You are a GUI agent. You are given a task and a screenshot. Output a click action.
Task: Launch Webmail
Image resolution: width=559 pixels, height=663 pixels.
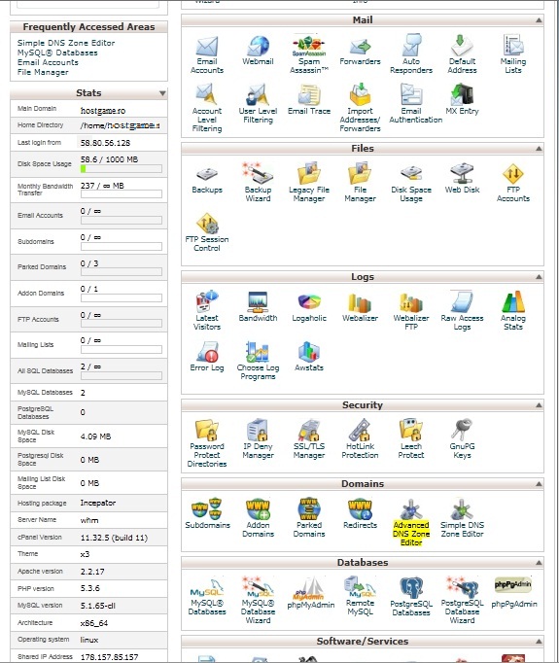258,51
